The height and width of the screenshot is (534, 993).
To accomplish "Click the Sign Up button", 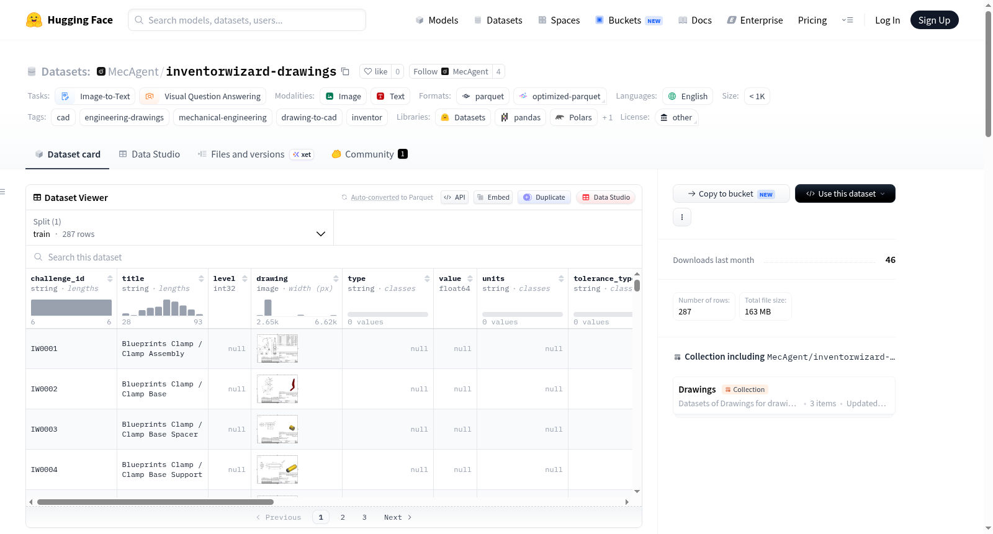I will click(934, 20).
